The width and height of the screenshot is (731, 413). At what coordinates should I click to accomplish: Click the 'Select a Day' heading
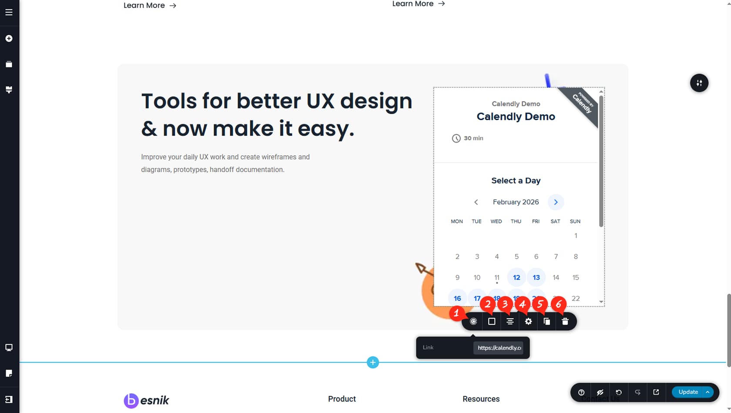[x=516, y=180]
